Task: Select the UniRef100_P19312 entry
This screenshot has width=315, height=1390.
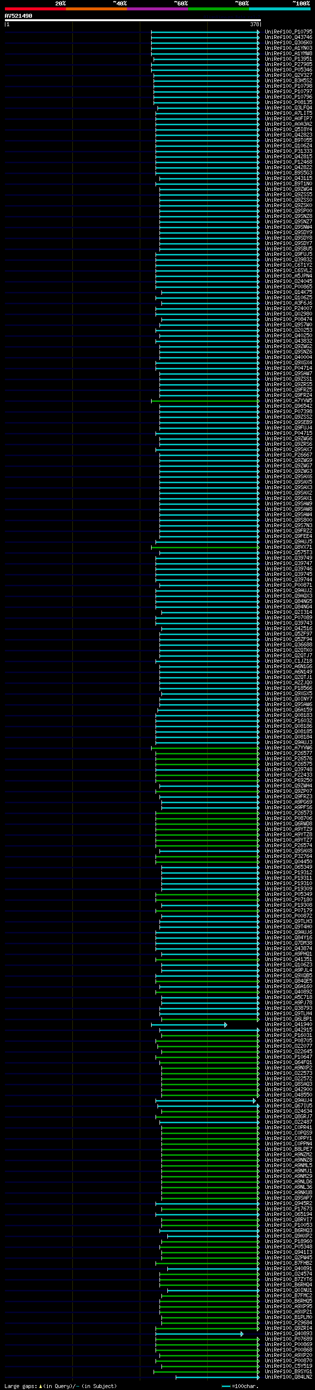Action: click(x=288, y=873)
